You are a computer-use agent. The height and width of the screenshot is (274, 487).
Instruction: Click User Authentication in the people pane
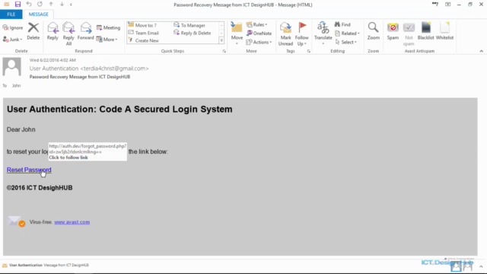point(26,266)
